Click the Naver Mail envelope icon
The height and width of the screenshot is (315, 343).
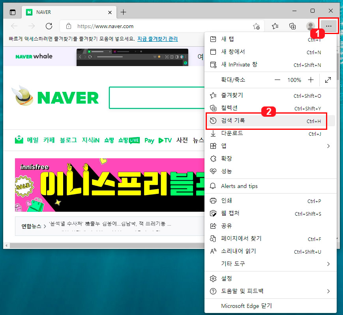coord(19,140)
